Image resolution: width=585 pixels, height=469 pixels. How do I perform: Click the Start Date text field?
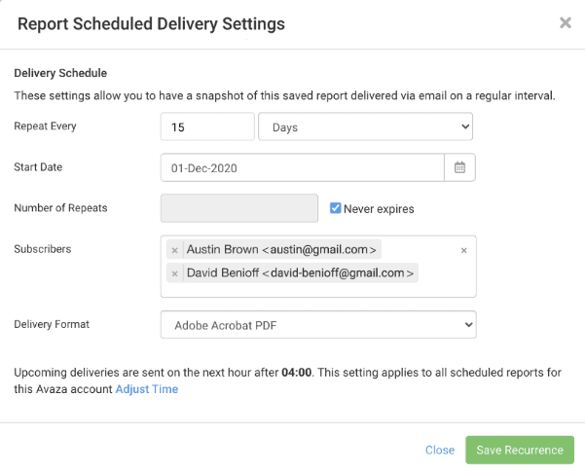pyautogui.click(x=303, y=167)
